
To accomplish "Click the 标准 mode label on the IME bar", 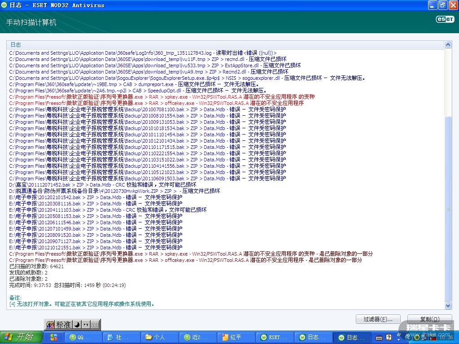I will (64, 324).
